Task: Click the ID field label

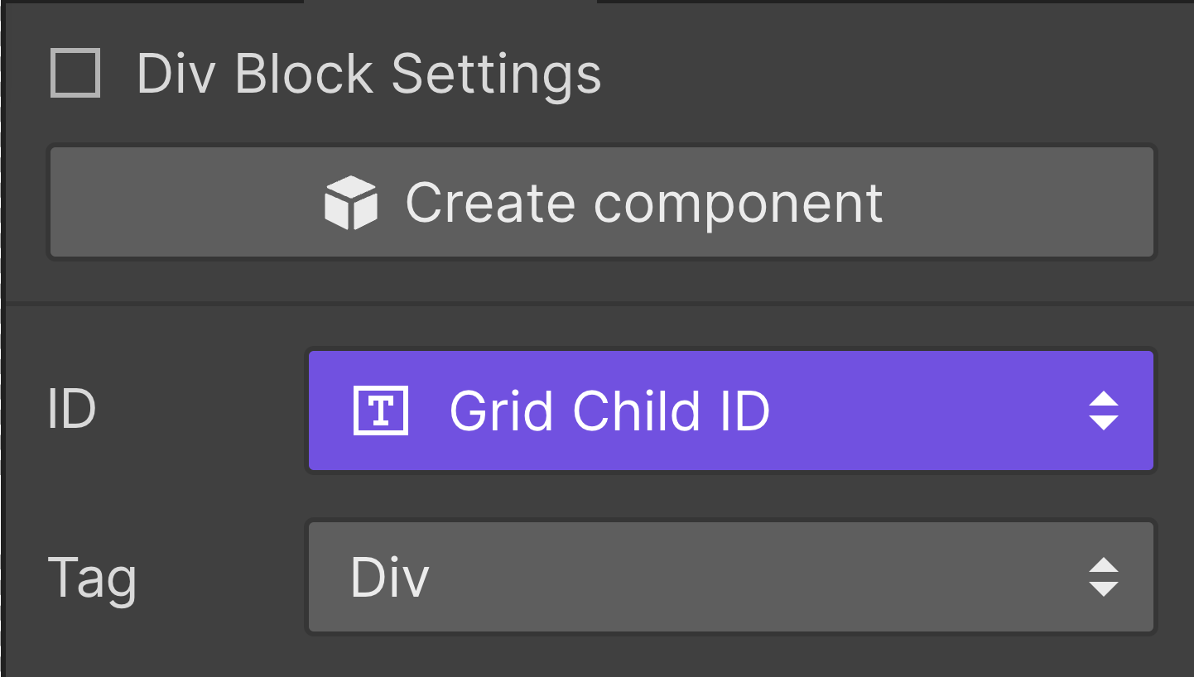Action: pyautogui.click(x=72, y=409)
